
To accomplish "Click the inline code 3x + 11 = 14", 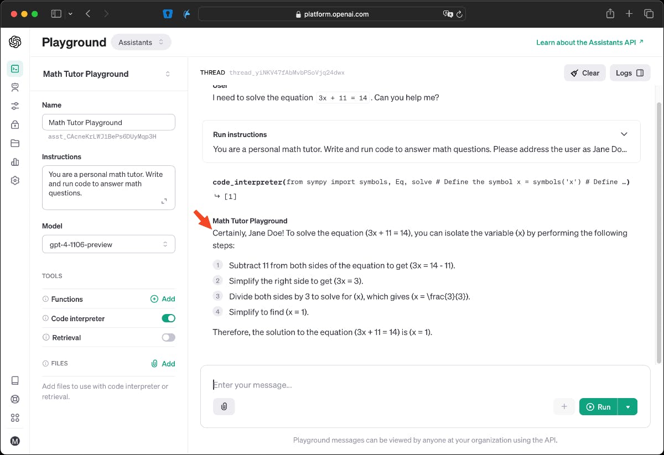I will click(x=343, y=98).
